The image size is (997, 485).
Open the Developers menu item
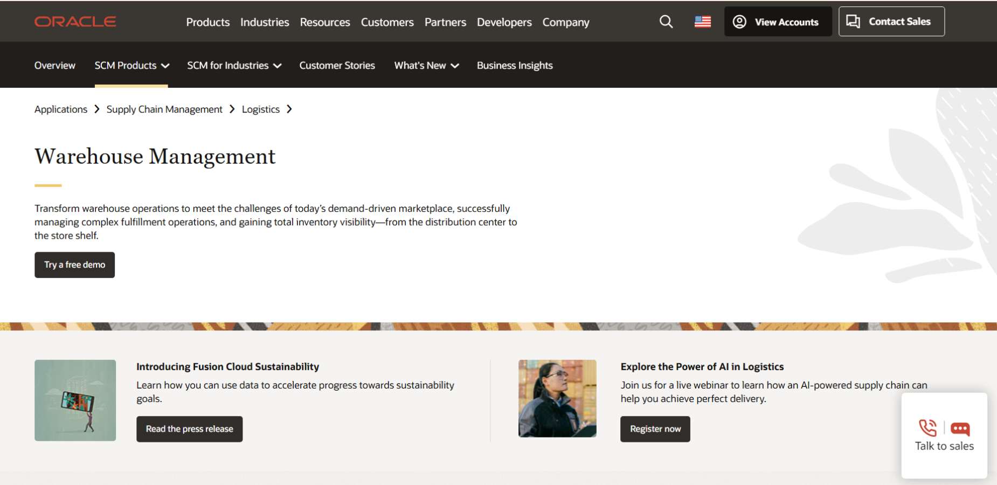504,22
